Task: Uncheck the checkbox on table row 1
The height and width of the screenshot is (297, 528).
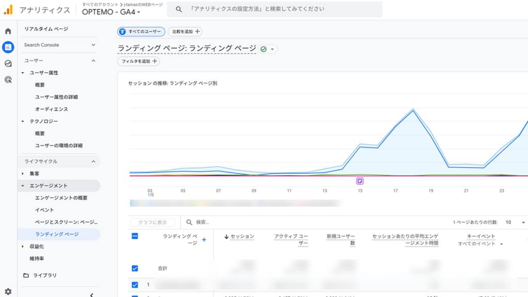Action: click(x=135, y=284)
